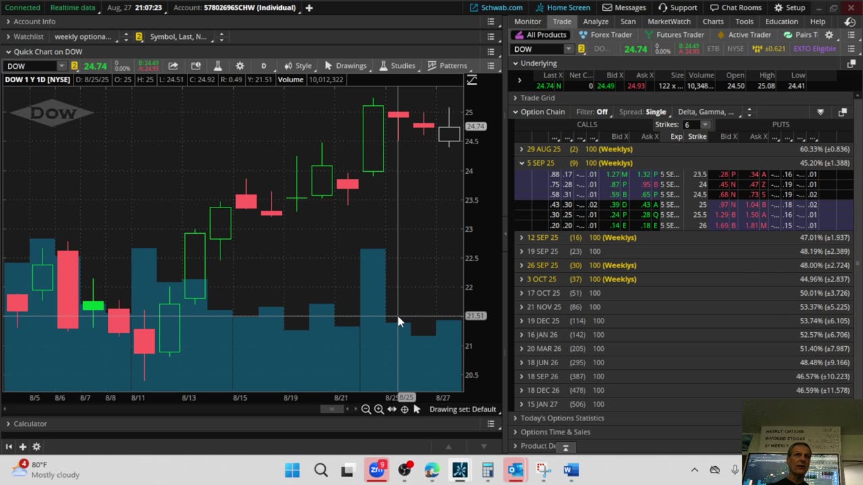
Task: Add a new account tab with the plus button
Action: click(x=309, y=7)
